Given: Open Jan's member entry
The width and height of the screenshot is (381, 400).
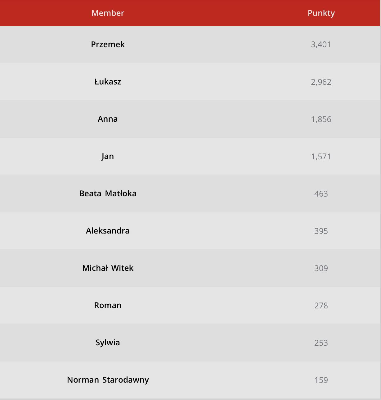Looking at the screenshot, I should tap(108, 156).
